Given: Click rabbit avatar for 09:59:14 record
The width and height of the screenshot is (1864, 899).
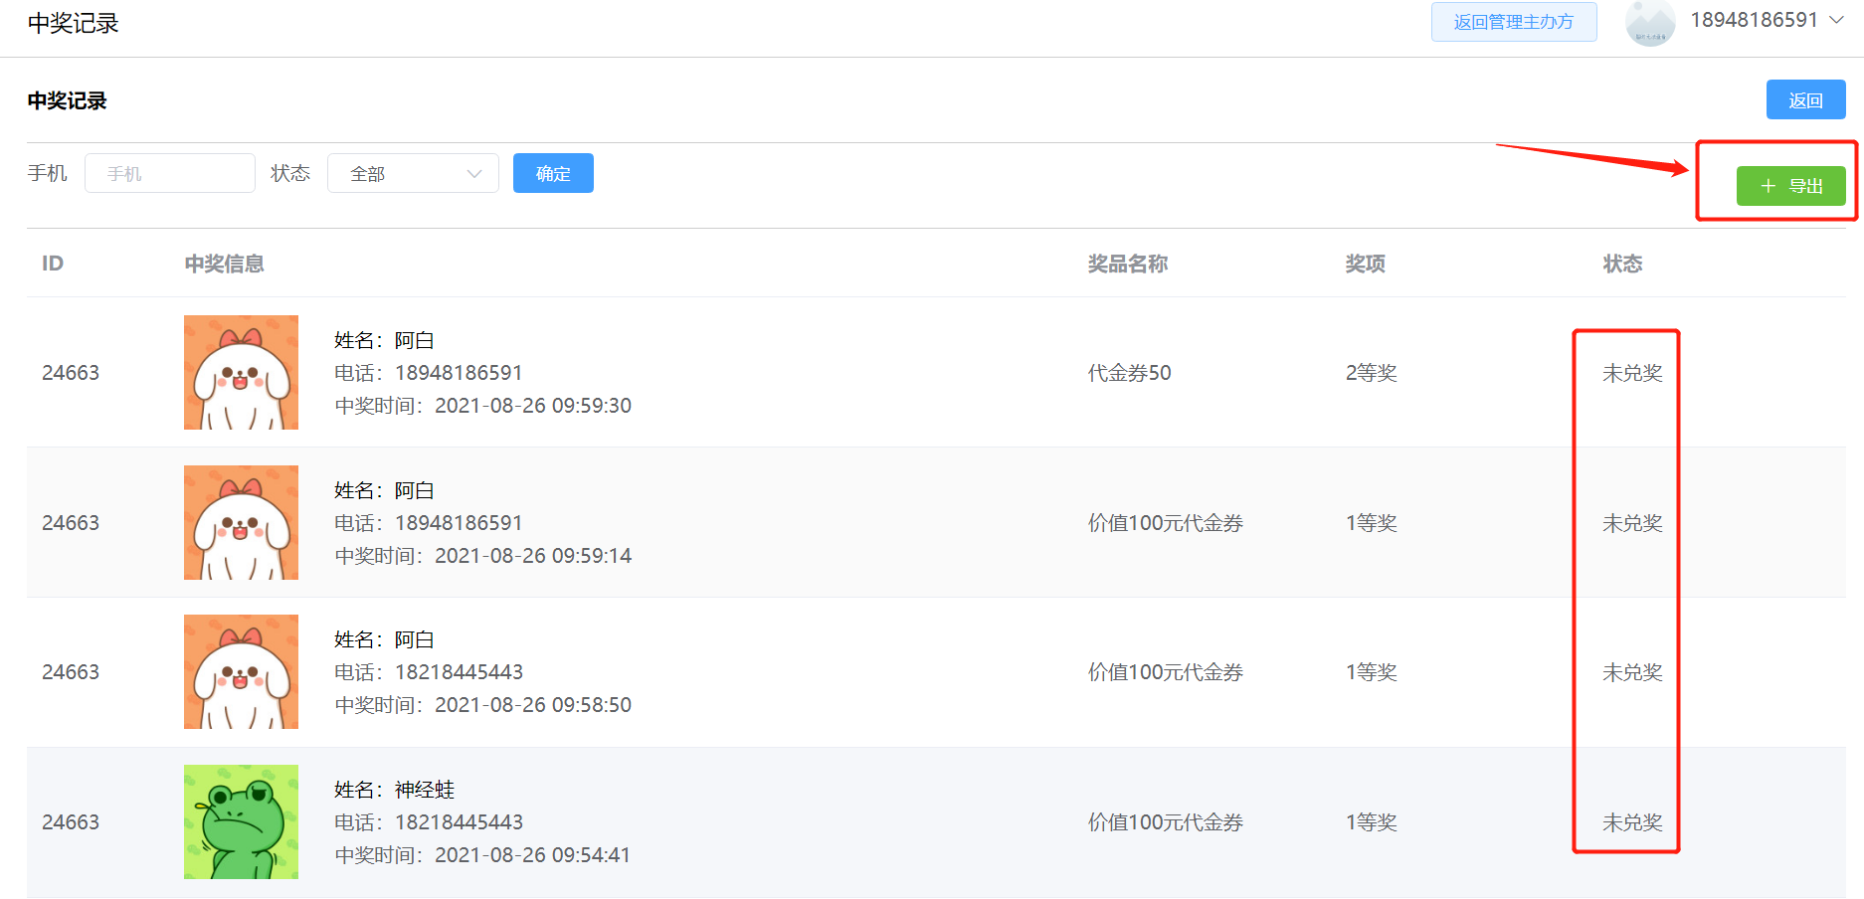Looking at the screenshot, I should click(x=241, y=522).
